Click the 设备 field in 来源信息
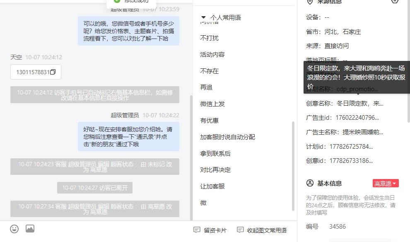410x242 pixels. tap(317, 17)
